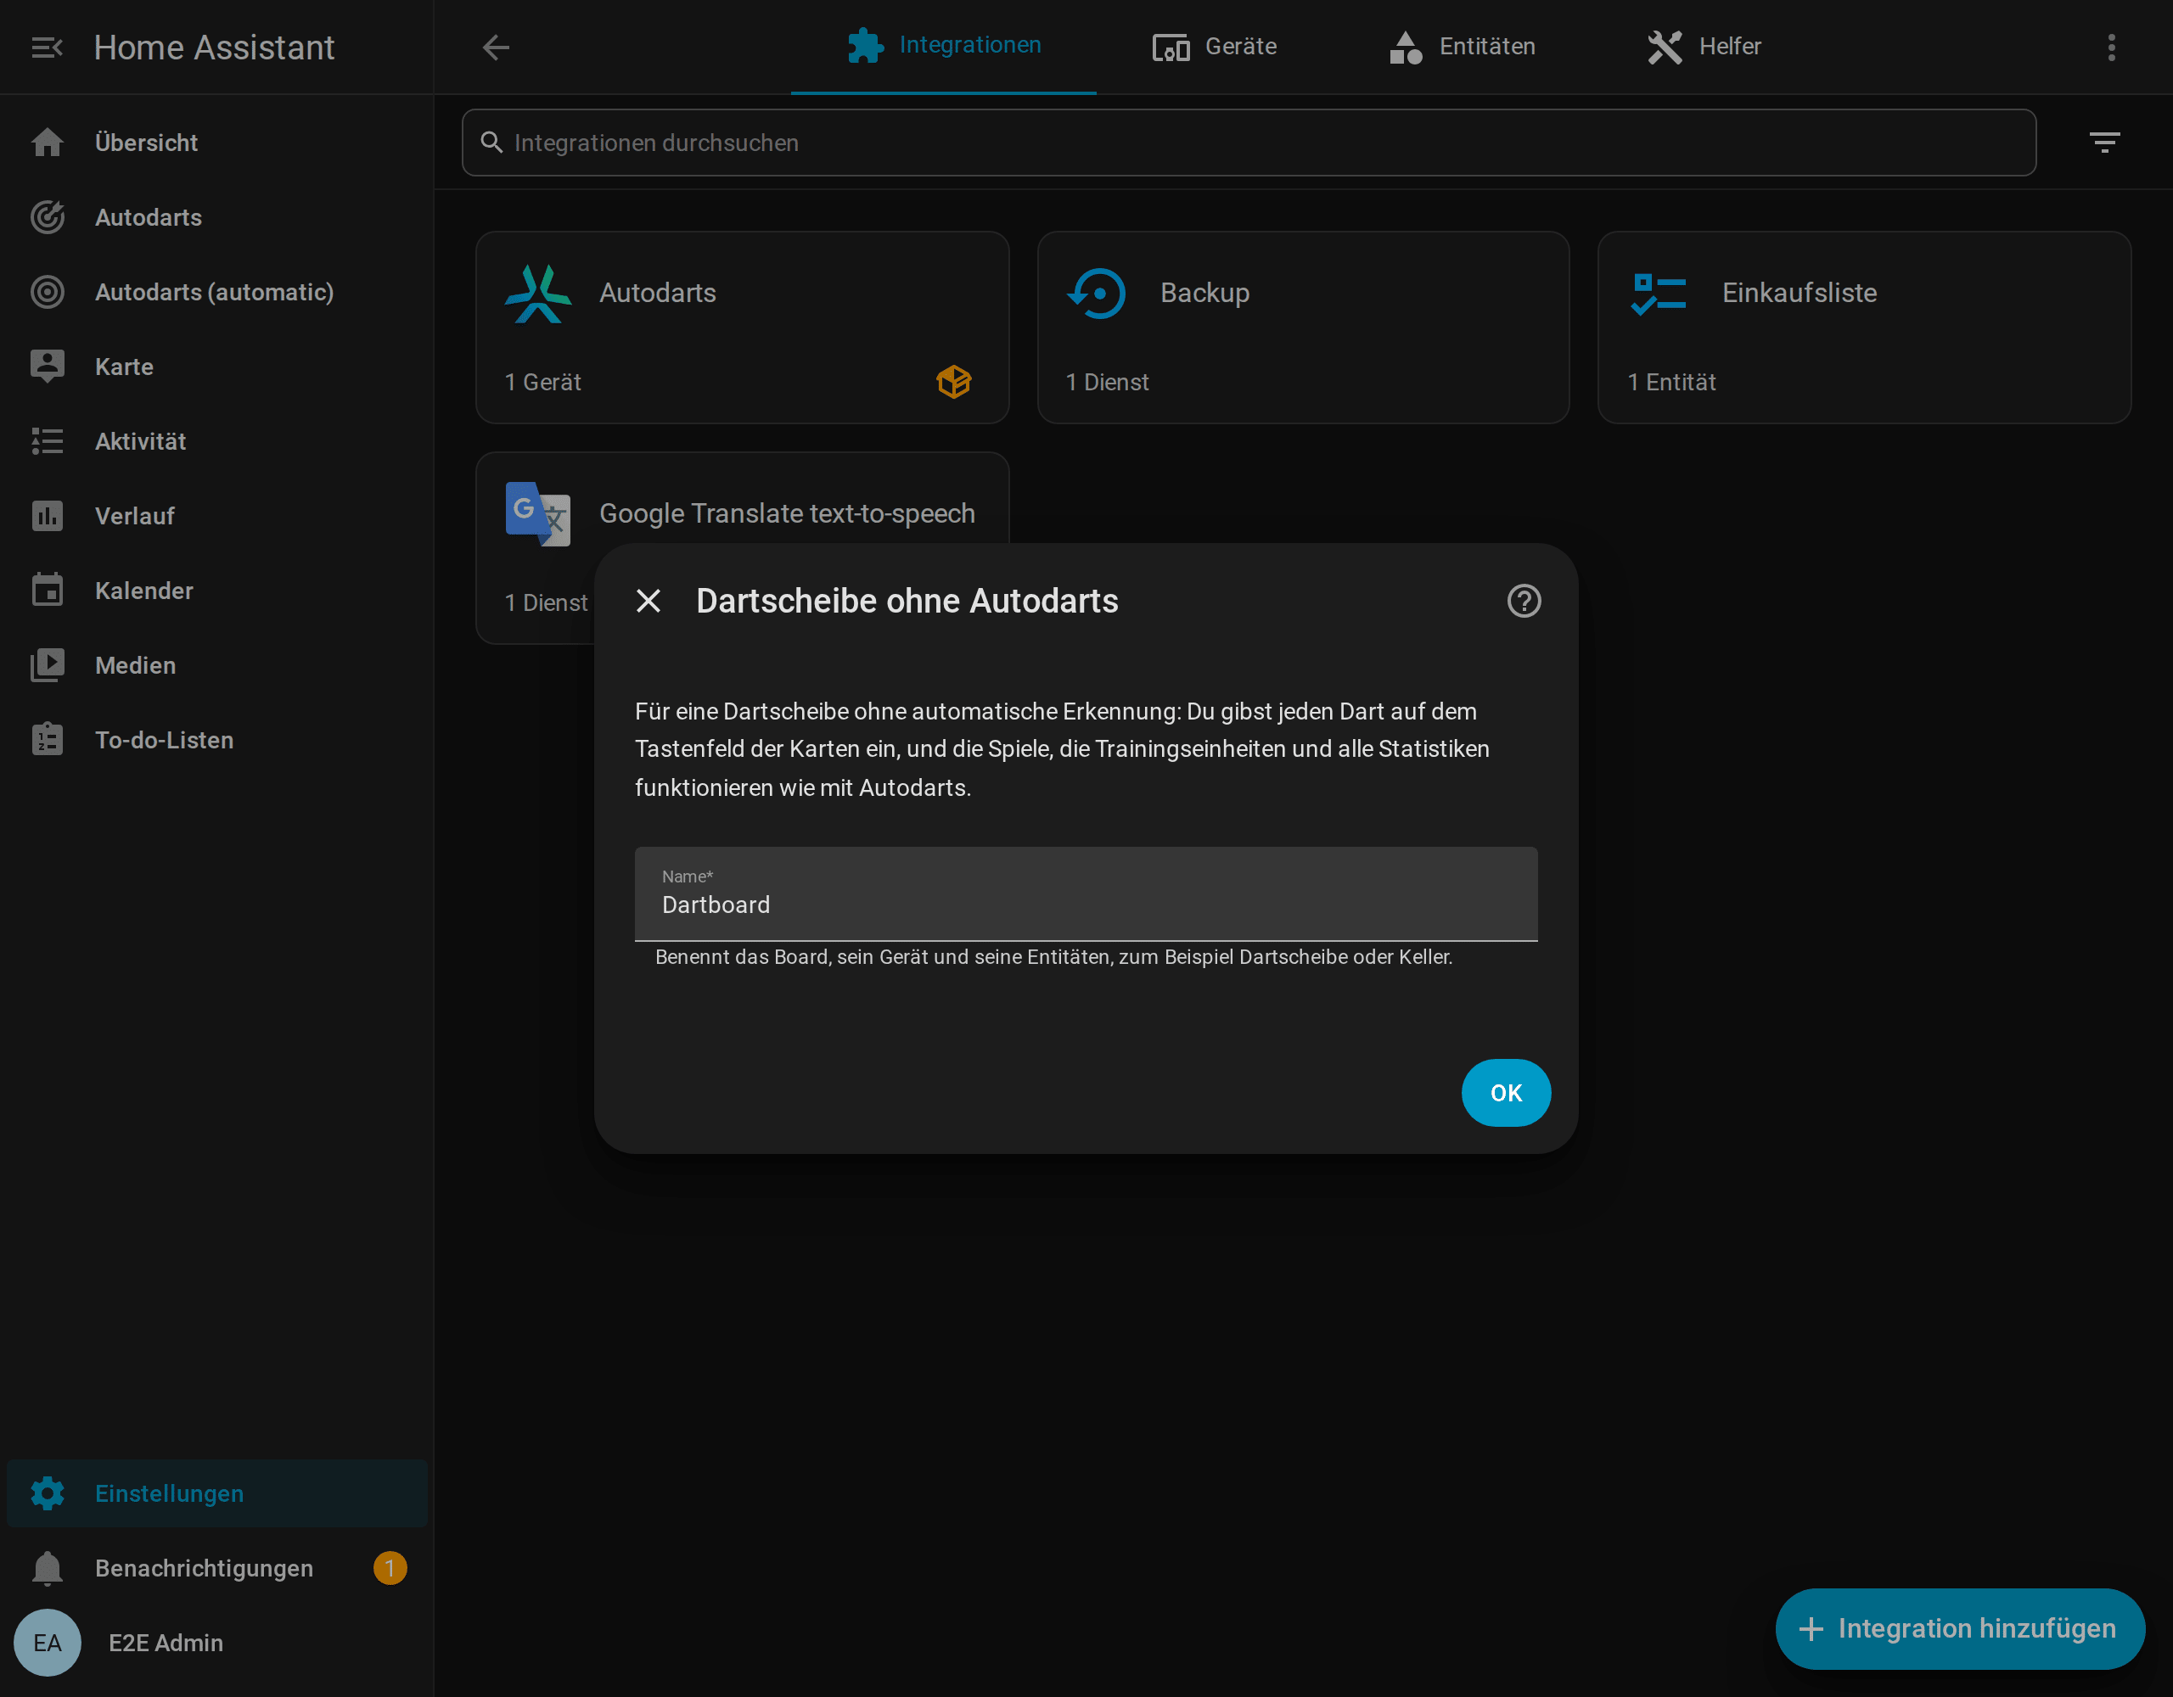This screenshot has width=2173, height=1697.
Task: Click the Einkaufsliste integration icon
Action: click(x=1659, y=294)
